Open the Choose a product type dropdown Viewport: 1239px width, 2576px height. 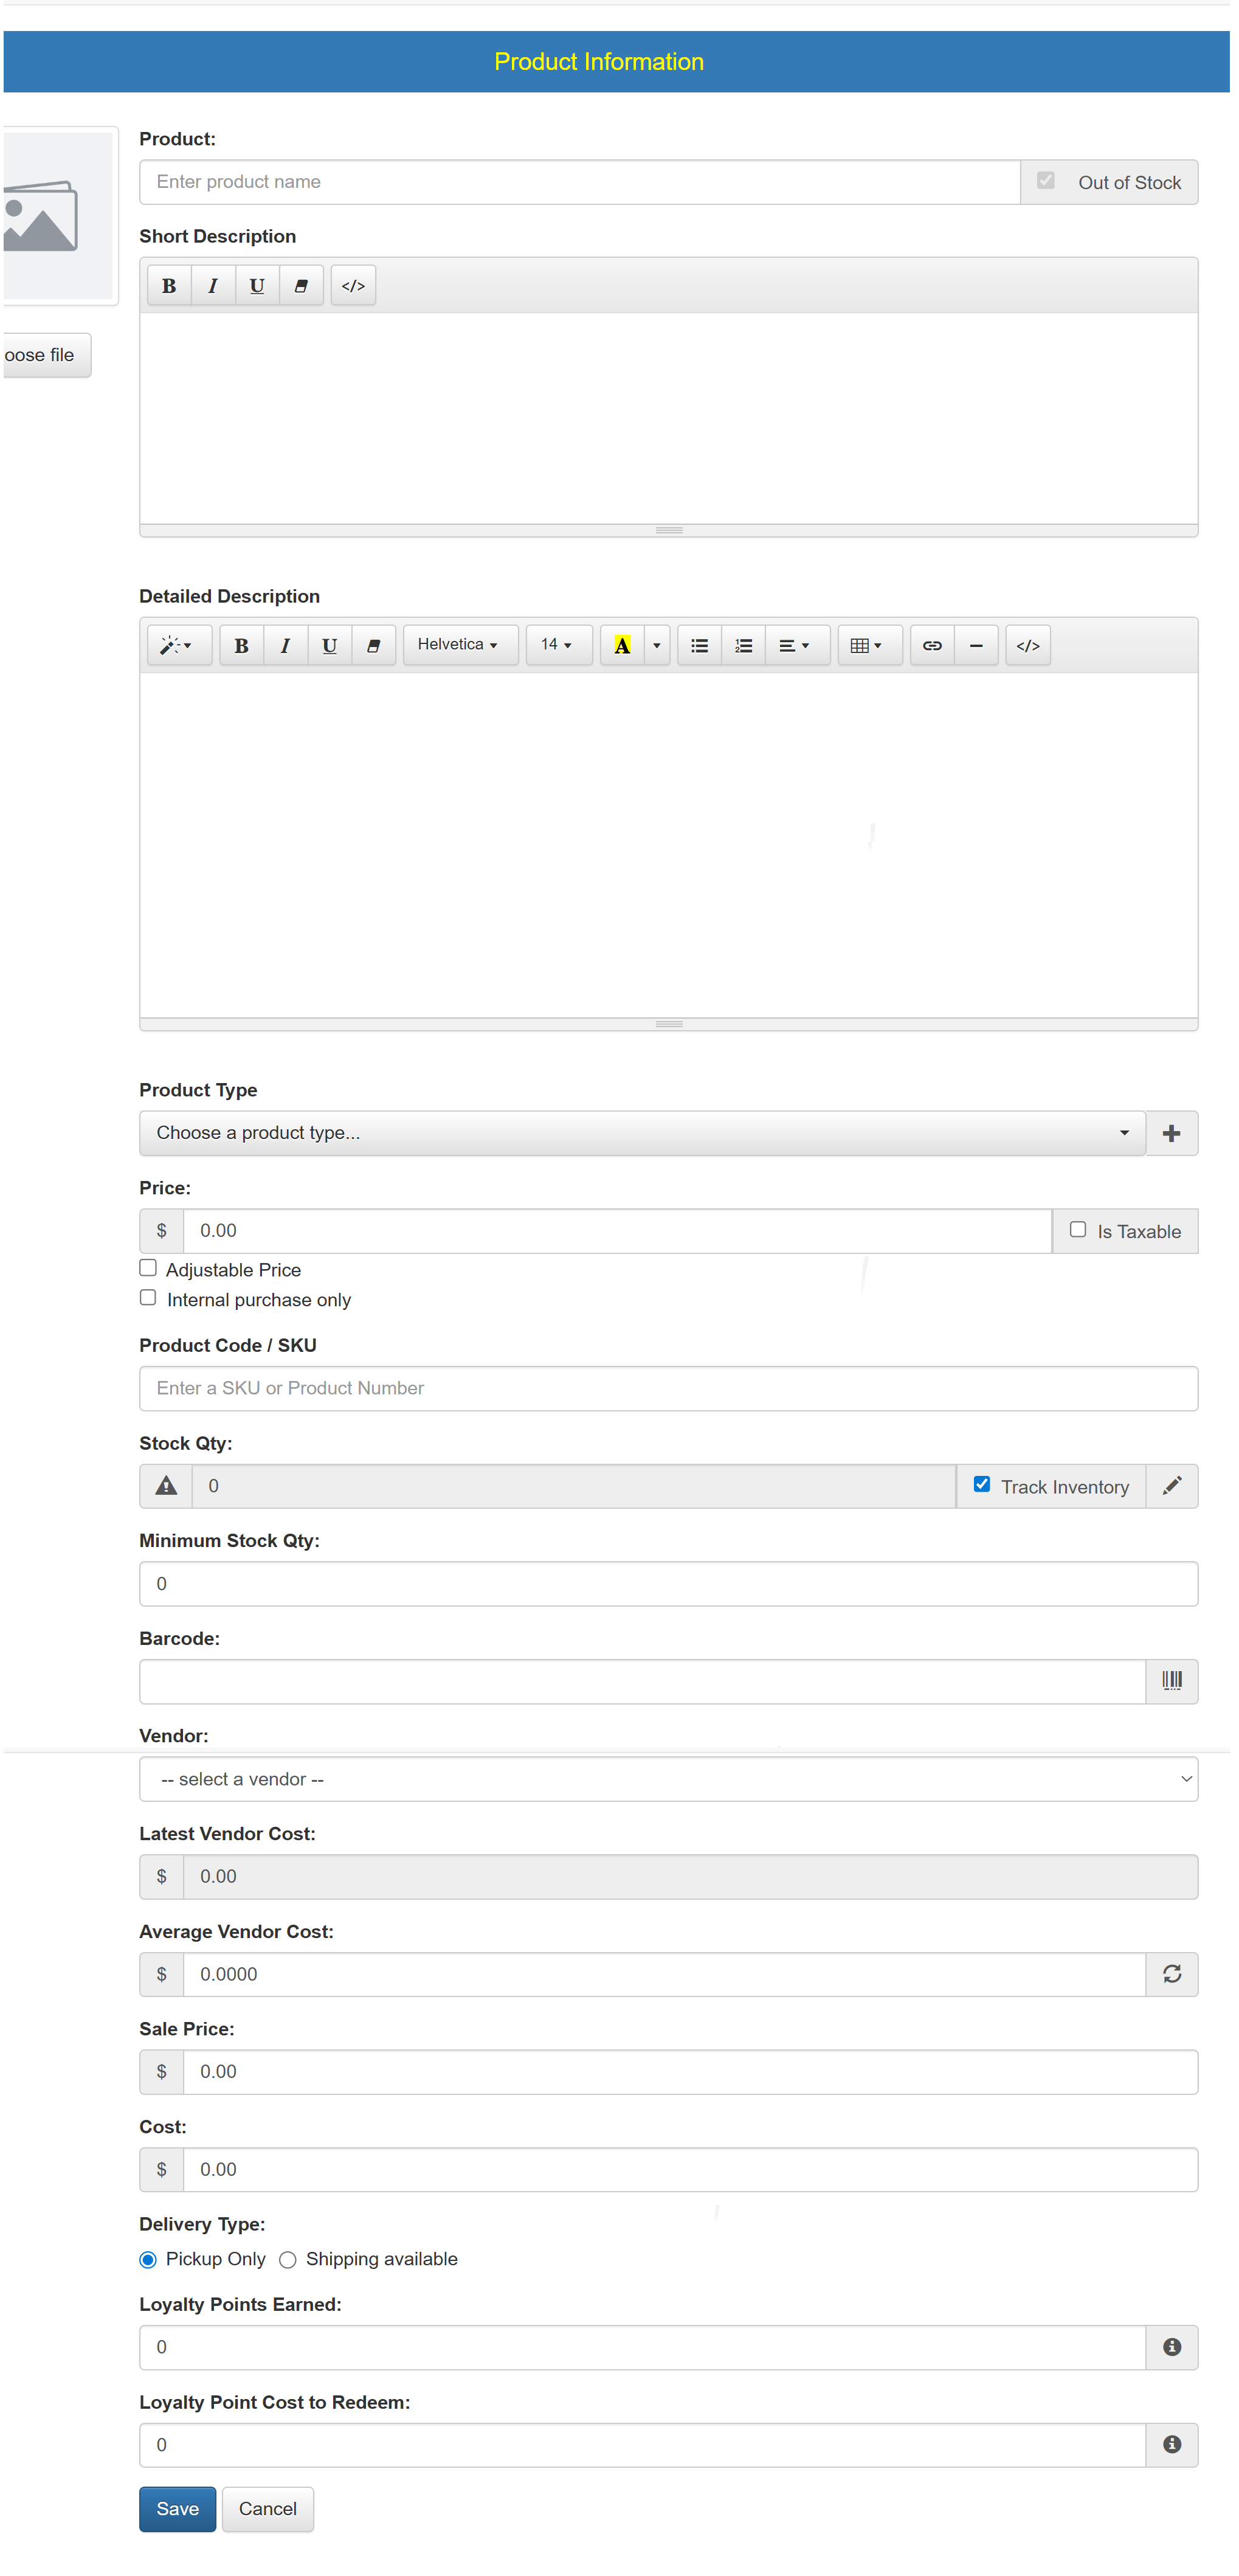tap(641, 1133)
